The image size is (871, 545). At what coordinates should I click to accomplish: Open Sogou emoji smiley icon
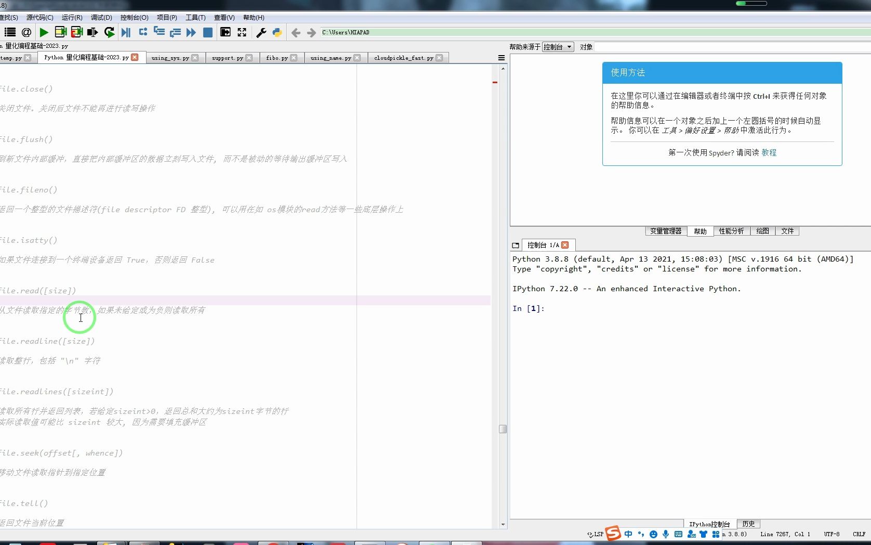click(x=653, y=534)
